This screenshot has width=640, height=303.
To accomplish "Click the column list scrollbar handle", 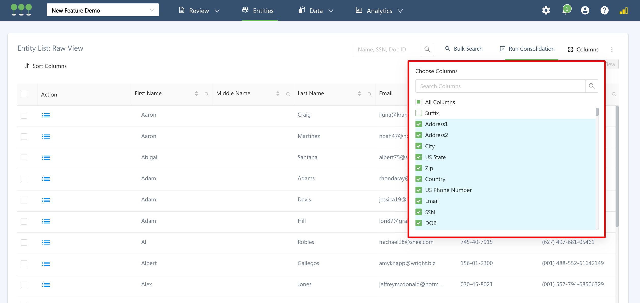I will point(597,112).
